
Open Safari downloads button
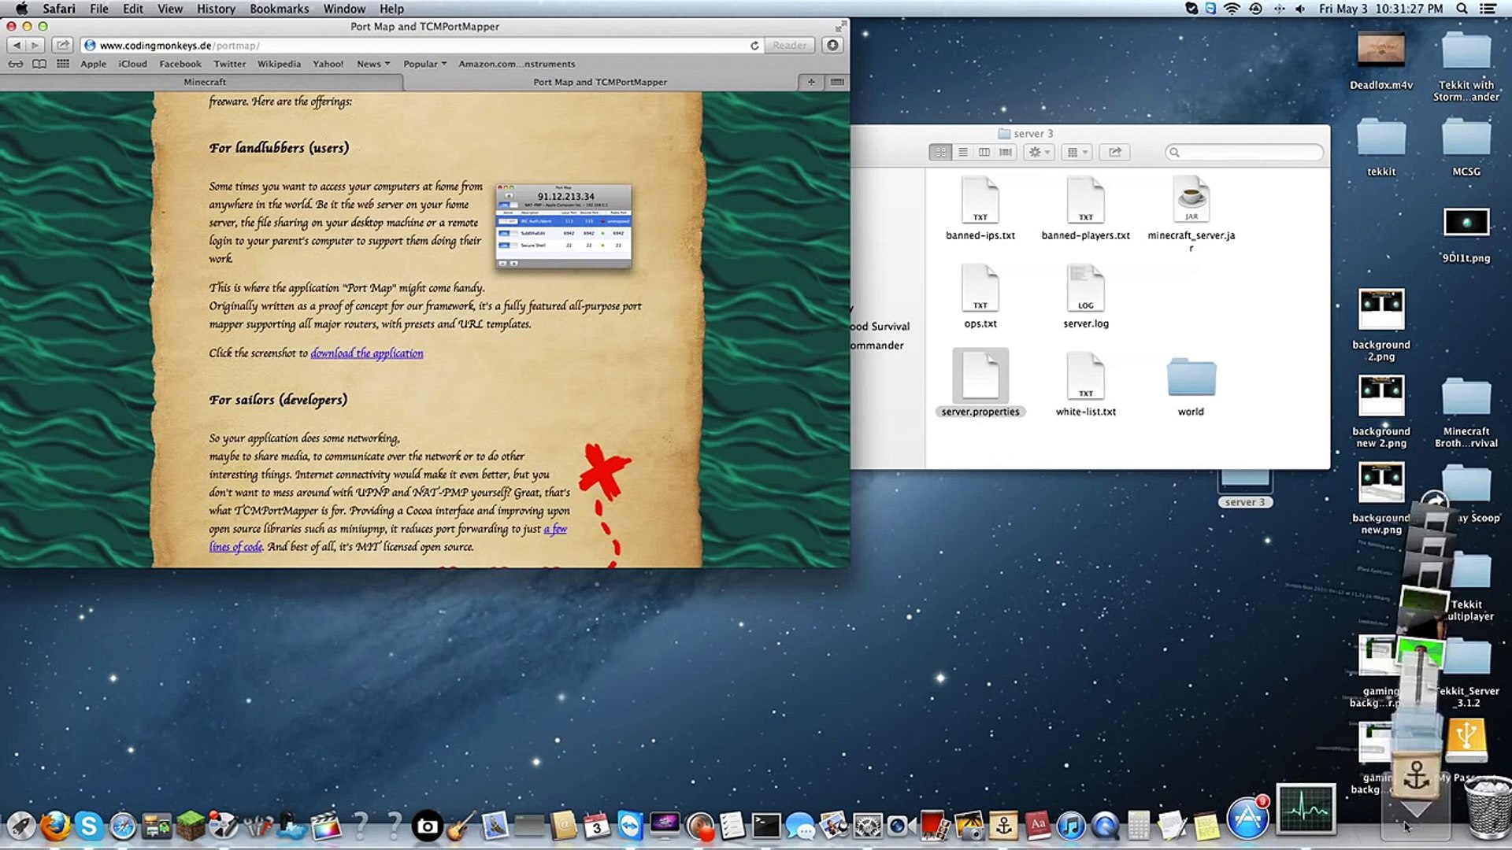832,46
